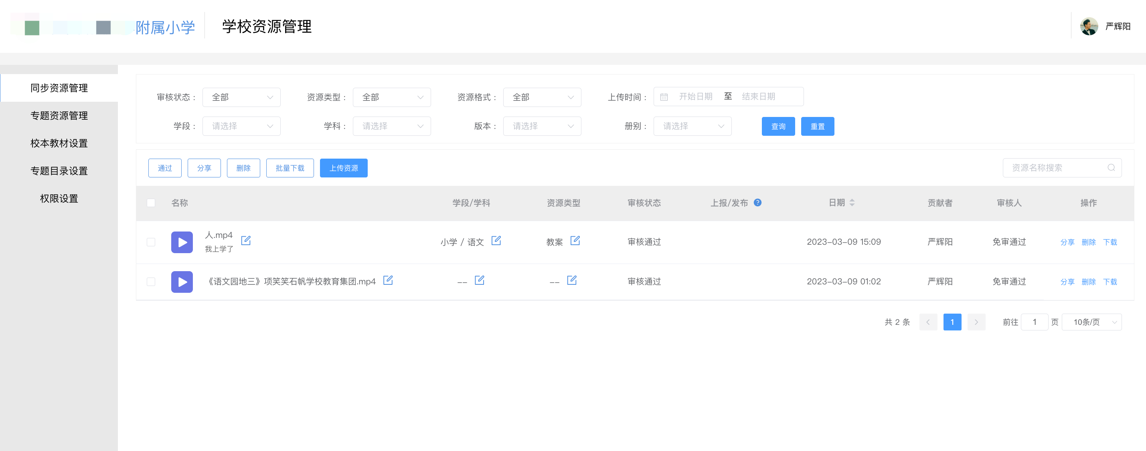Select checkbox for 语文园地三 row
1146x451 pixels.
tap(151, 282)
